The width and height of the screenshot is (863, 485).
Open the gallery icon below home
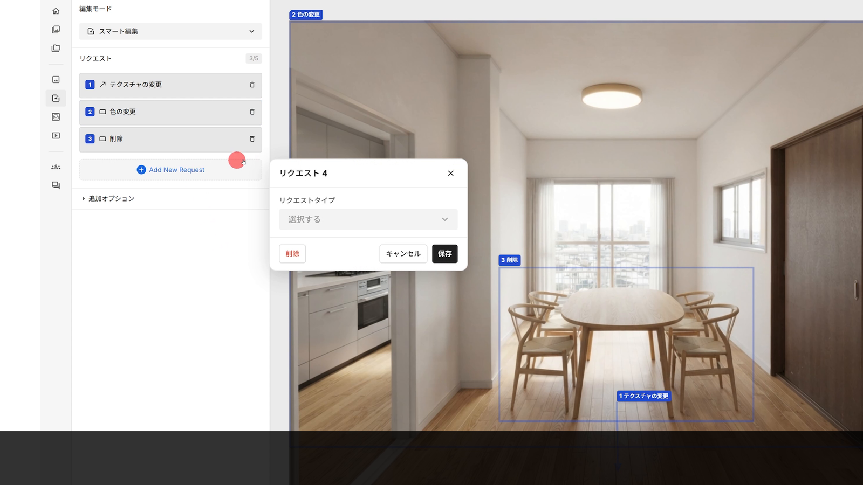tap(56, 30)
